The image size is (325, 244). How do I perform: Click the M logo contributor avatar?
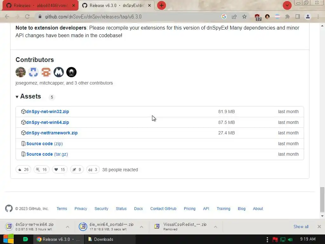tap(59, 72)
